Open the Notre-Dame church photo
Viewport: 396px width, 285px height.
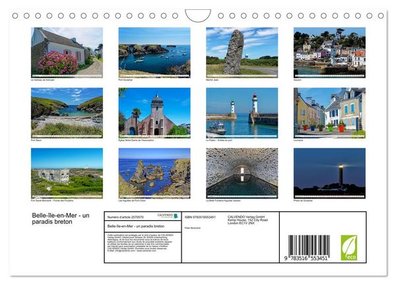pos(154,113)
